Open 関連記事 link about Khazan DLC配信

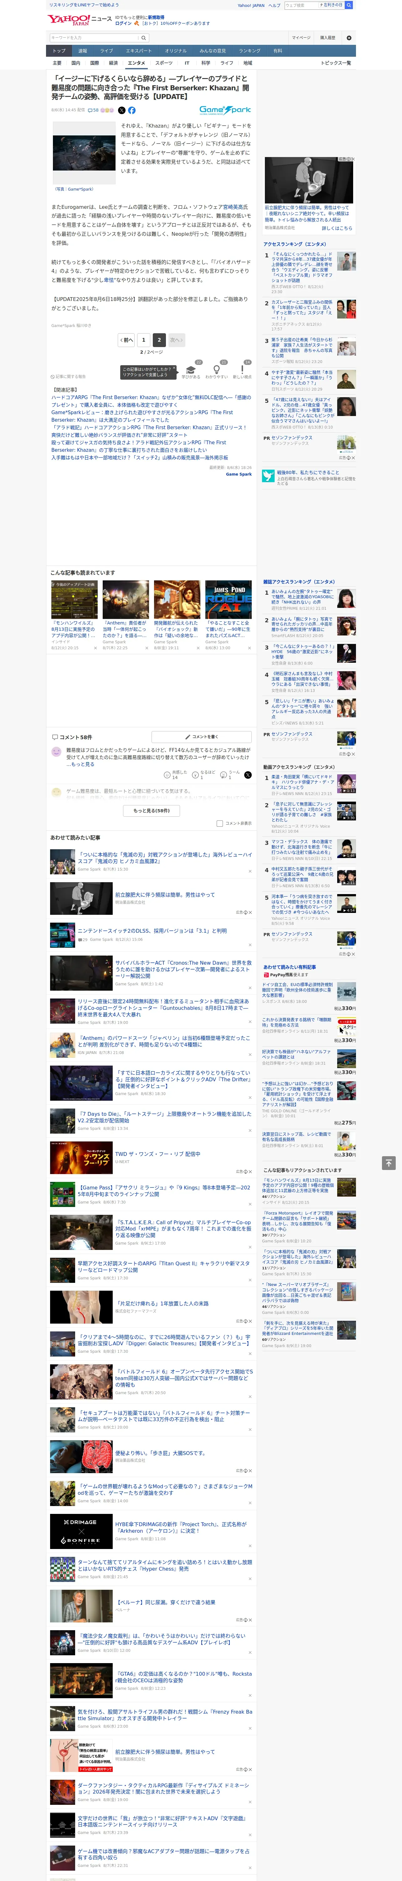(x=151, y=401)
